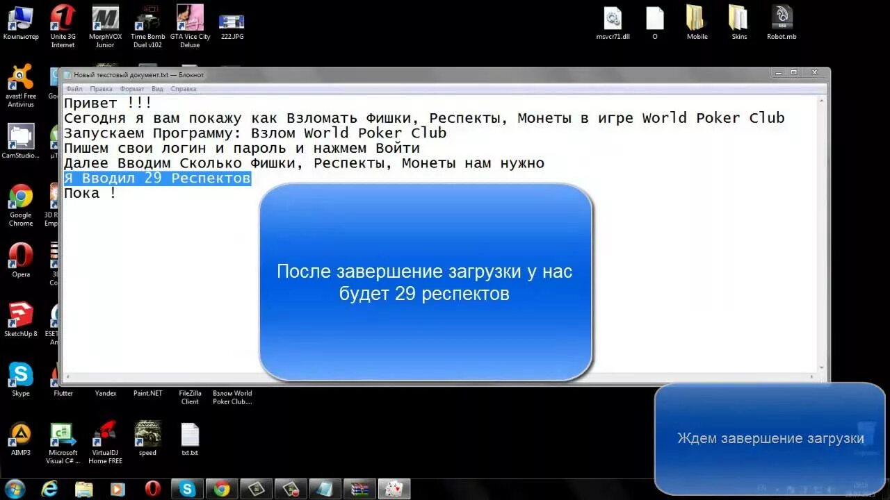Viewport: 890px width, 500px height.
Task: Click the line starting 'Сегодня я вам покажу'
Action: pyautogui.click(x=424, y=118)
